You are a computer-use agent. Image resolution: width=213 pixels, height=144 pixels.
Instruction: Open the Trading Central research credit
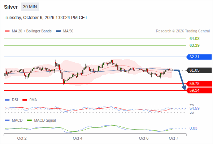coord(183,31)
